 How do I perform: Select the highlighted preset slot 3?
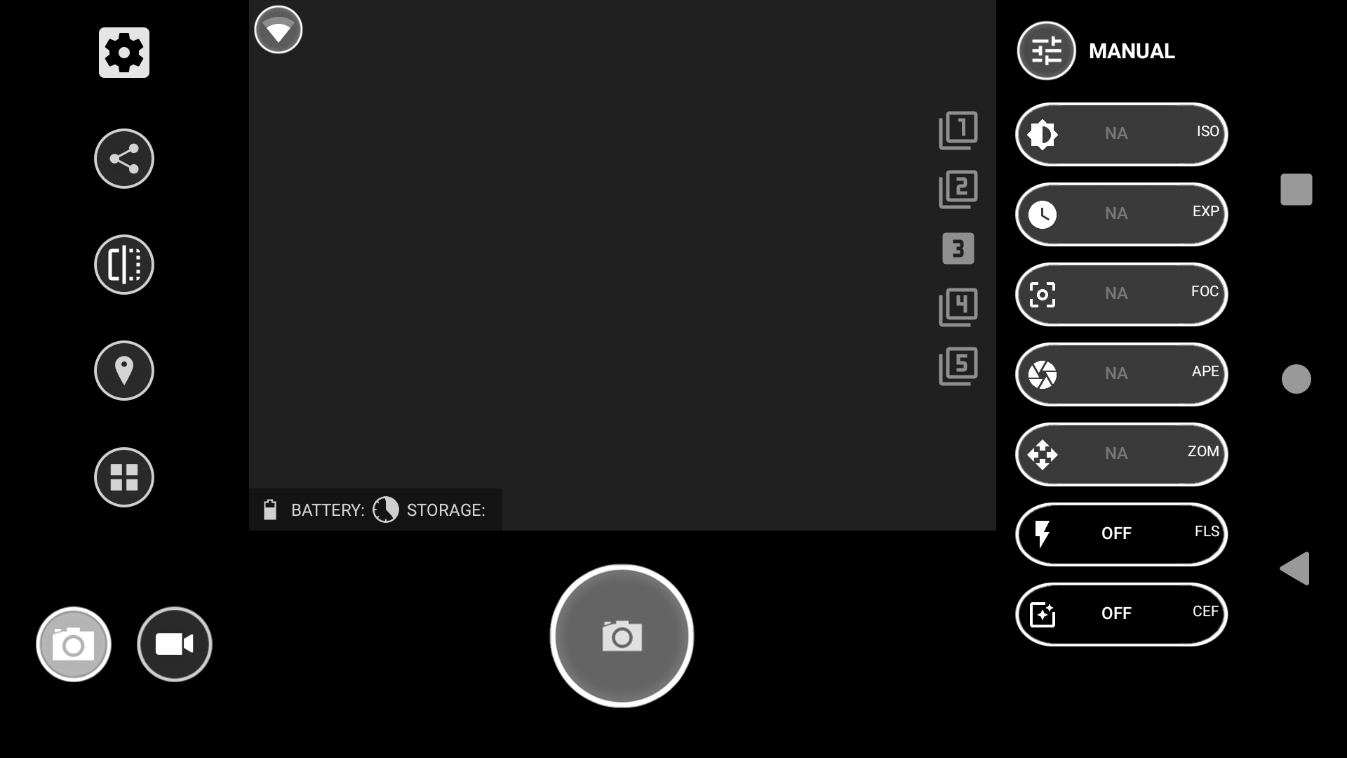(958, 248)
